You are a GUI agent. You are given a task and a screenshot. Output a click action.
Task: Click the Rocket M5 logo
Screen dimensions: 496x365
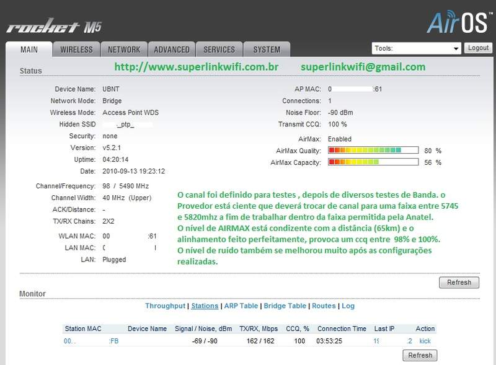coord(54,26)
